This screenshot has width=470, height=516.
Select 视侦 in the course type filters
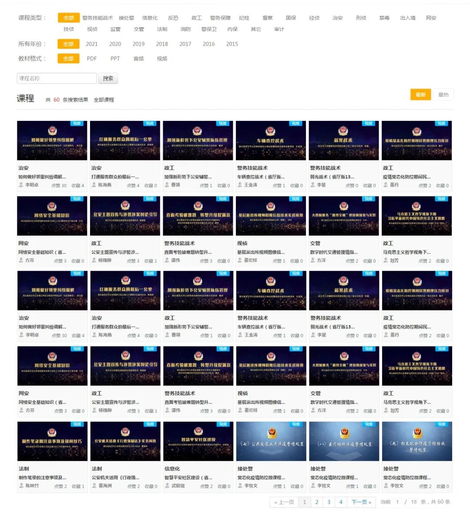[92, 29]
